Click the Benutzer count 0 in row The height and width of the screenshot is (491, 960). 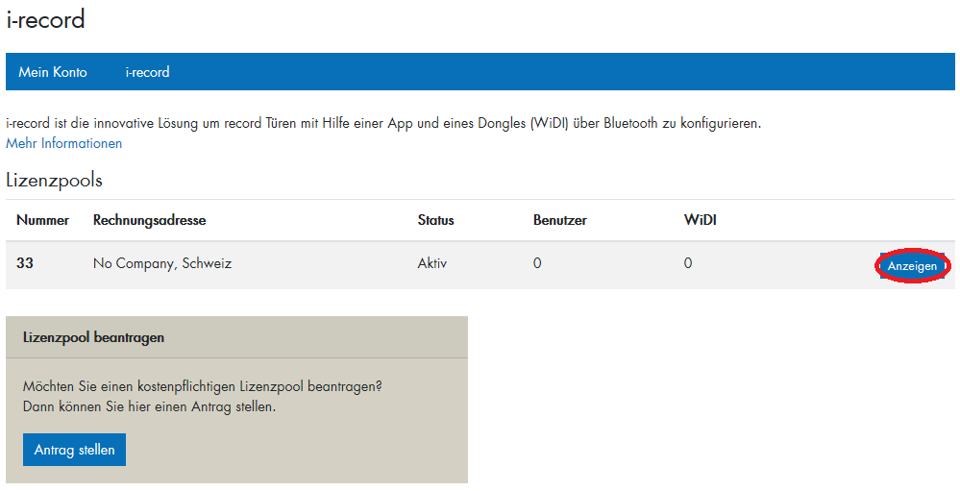(x=537, y=263)
